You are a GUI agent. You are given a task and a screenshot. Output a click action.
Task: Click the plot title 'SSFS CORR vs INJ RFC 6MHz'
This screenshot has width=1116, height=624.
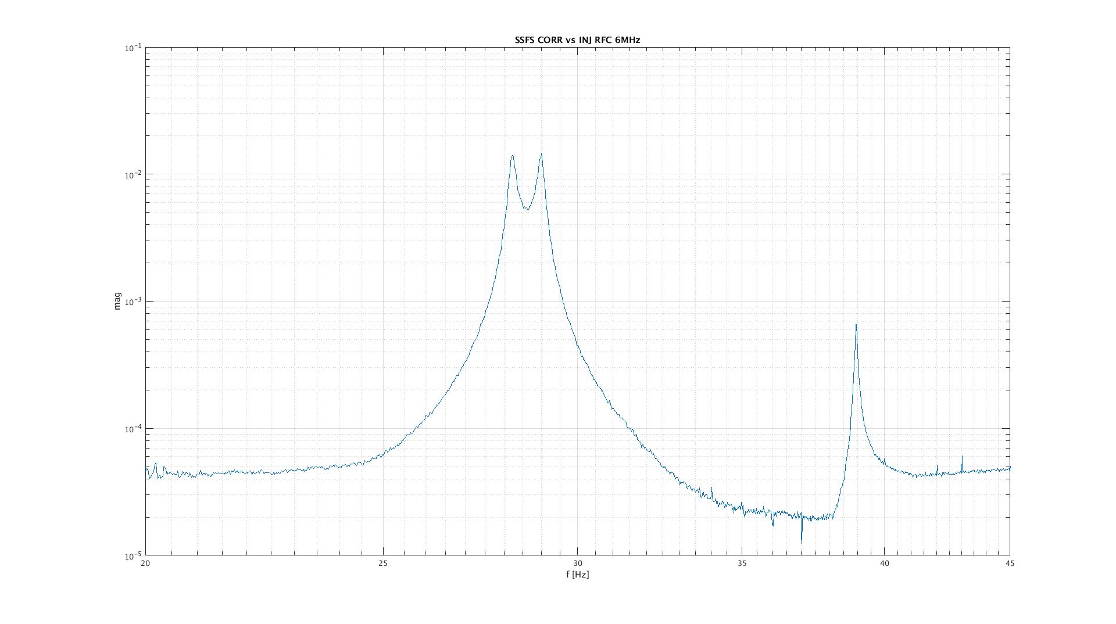[x=577, y=40]
